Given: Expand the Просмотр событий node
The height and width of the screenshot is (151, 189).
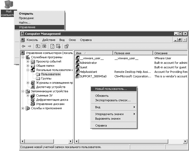Looking at the screenshot, I should click(28, 62).
